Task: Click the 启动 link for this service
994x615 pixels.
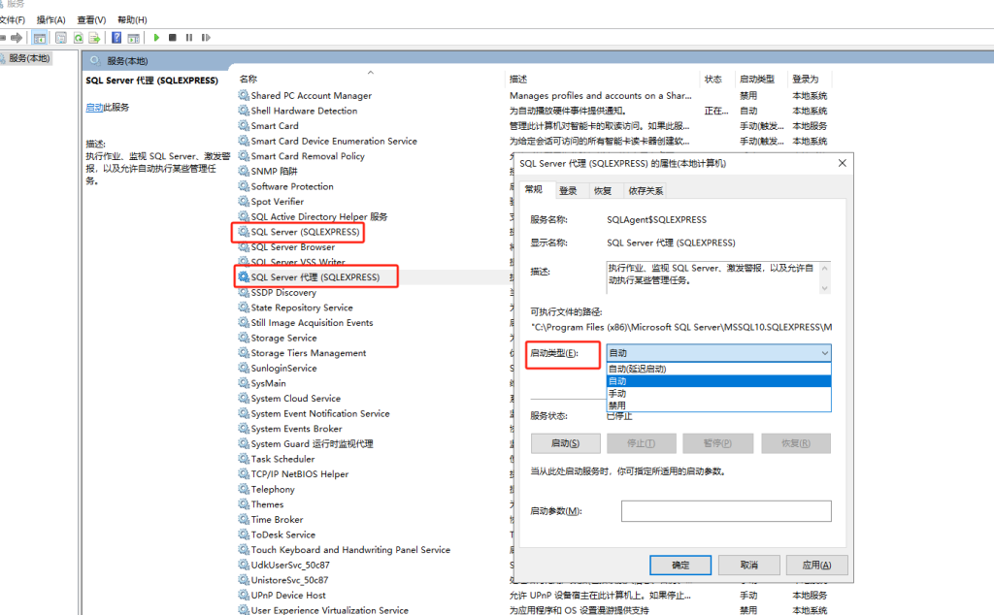Action: 94,107
